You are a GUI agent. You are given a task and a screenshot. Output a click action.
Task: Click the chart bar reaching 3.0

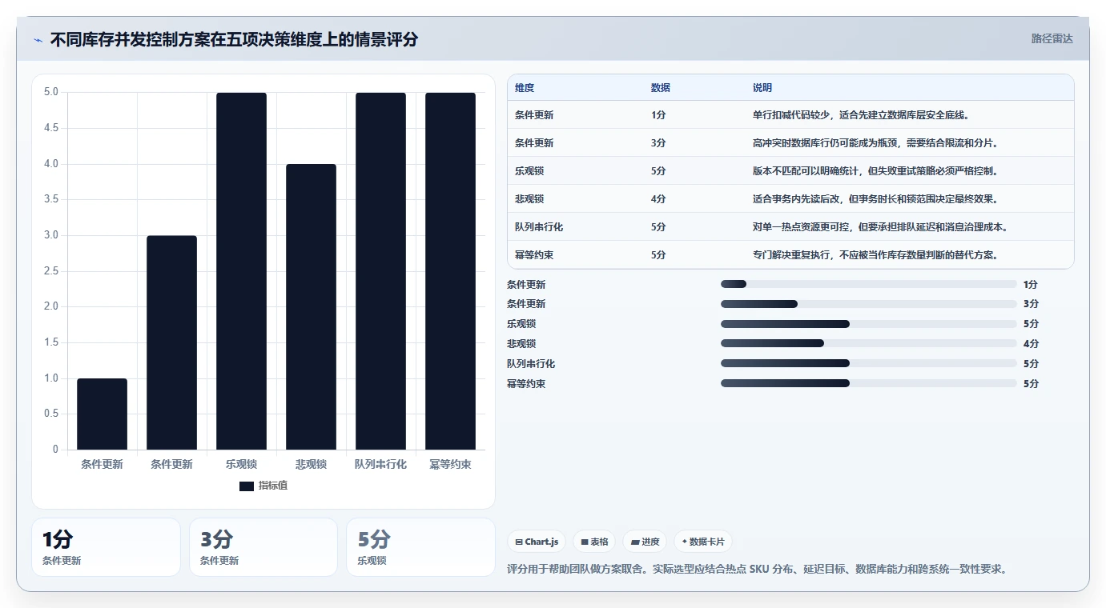click(172, 342)
